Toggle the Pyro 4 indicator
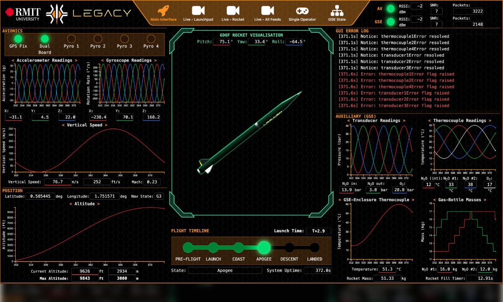Image resolution: width=503 pixels, height=302 pixels. click(151, 39)
